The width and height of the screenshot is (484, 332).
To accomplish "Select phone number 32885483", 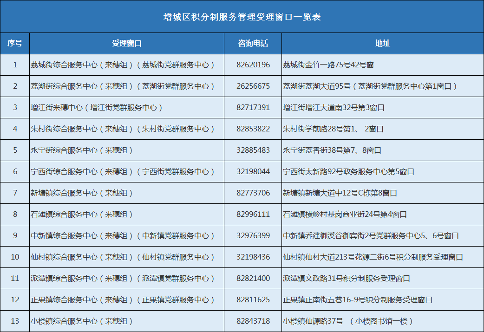I will pyautogui.click(x=253, y=150).
